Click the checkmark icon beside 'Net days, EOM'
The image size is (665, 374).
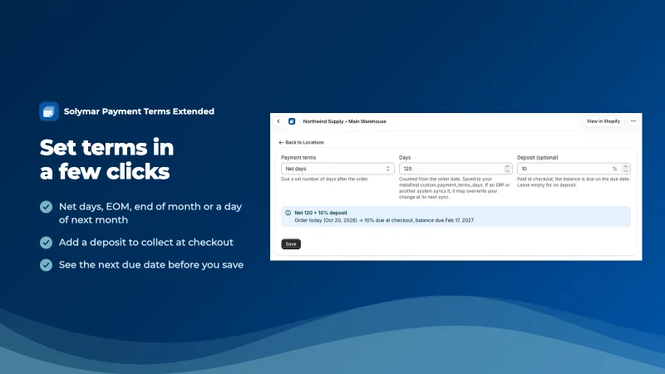coord(47,207)
